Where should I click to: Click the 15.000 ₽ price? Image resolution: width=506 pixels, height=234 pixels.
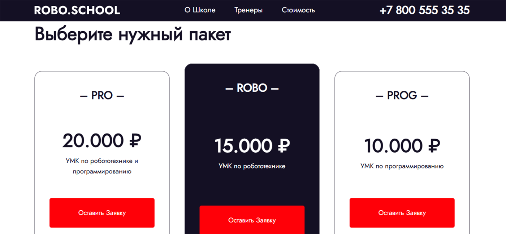click(252, 146)
